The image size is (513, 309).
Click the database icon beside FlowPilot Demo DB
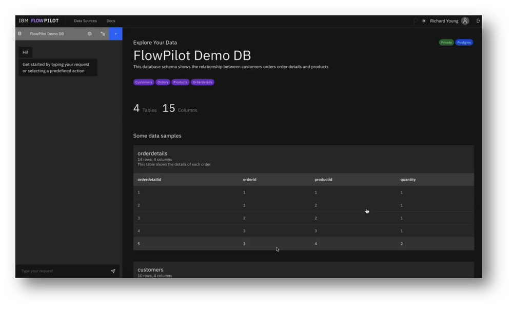(x=19, y=34)
